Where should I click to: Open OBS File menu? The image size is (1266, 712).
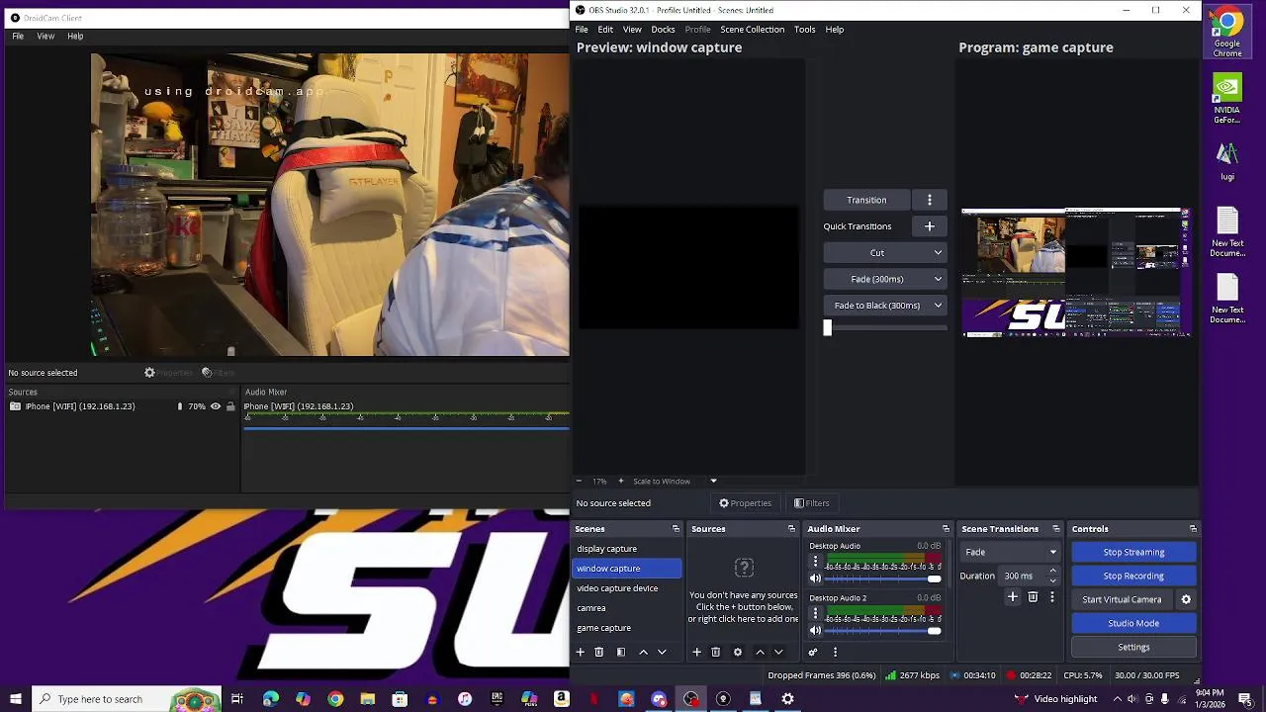(583, 30)
